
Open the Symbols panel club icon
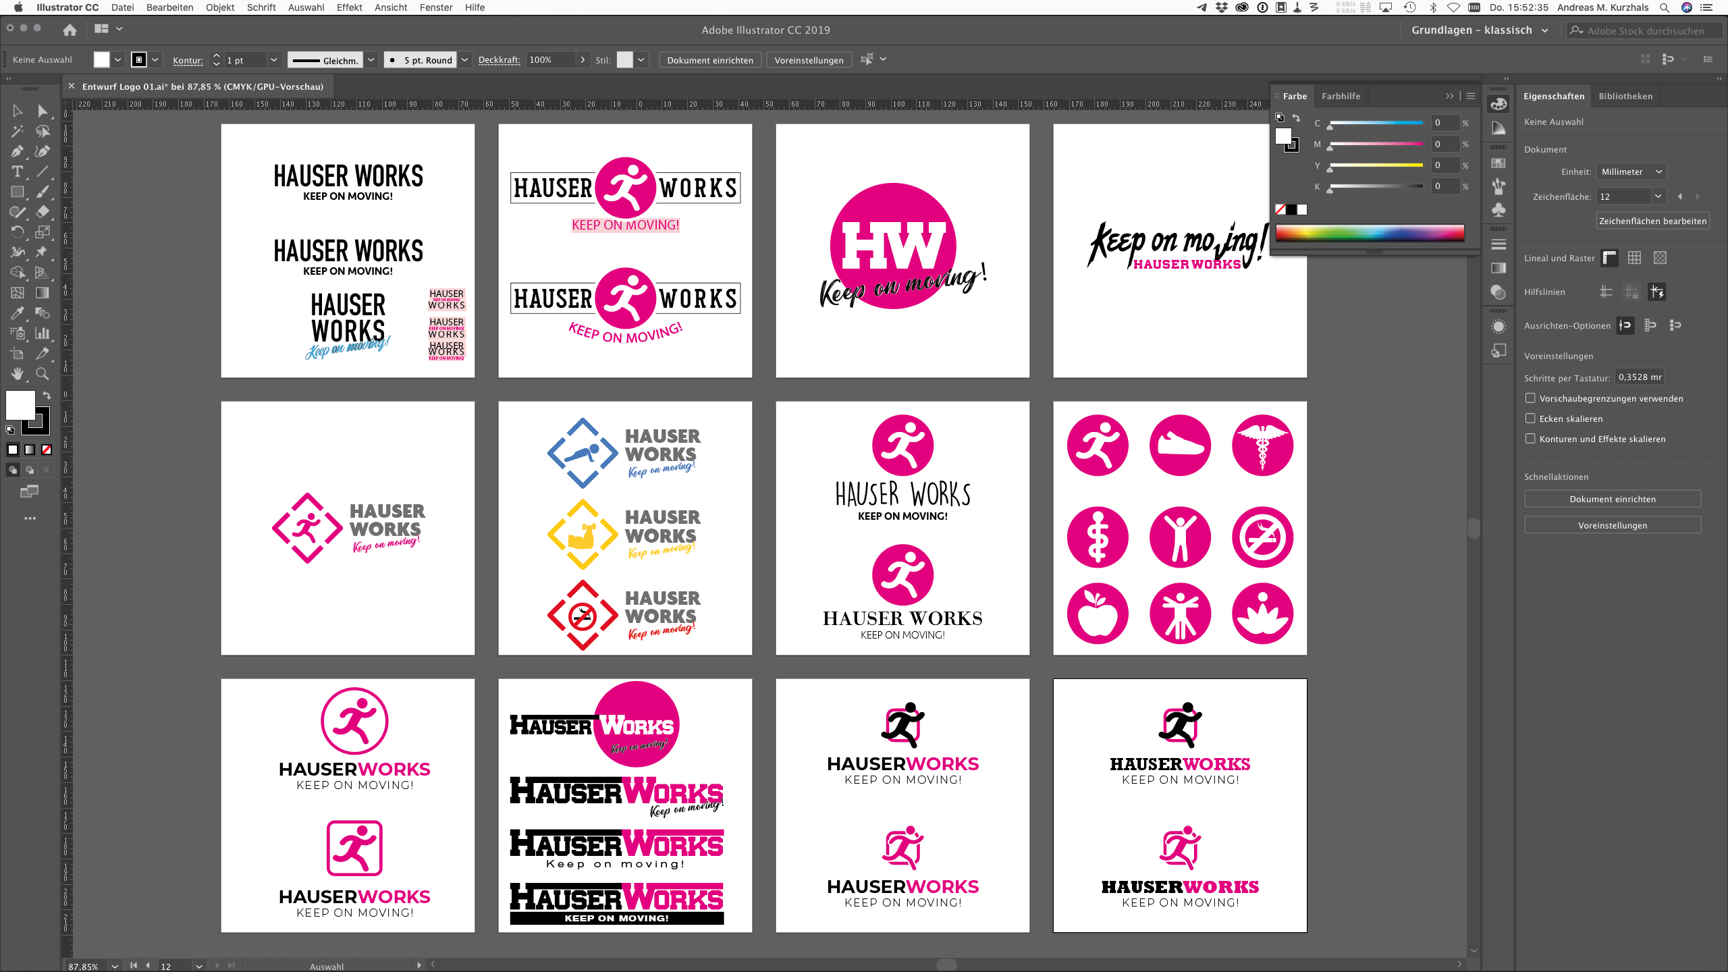point(1498,210)
